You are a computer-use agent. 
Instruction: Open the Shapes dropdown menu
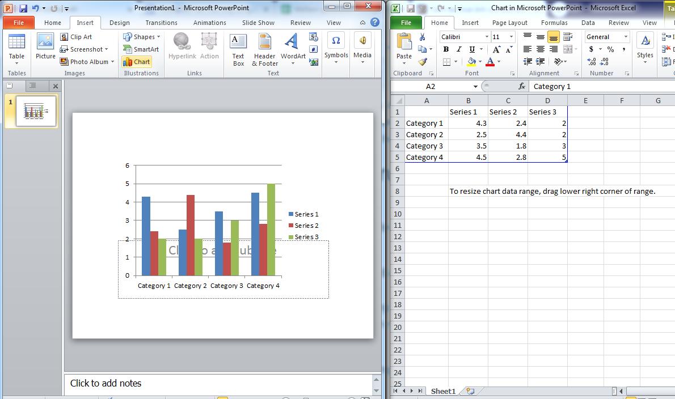(141, 36)
